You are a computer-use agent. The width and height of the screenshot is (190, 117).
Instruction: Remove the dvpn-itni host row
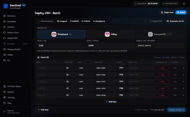tap(184, 81)
